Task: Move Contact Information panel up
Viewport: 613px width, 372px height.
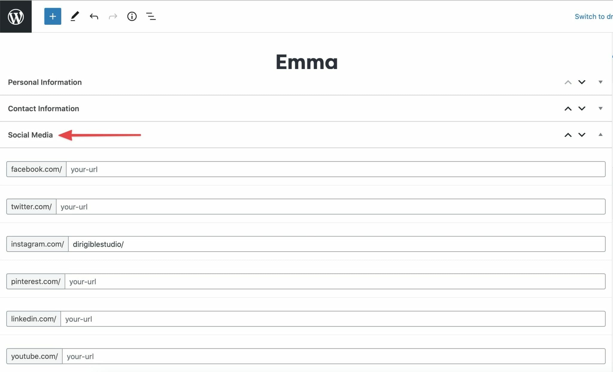Action: (x=568, y=108)
